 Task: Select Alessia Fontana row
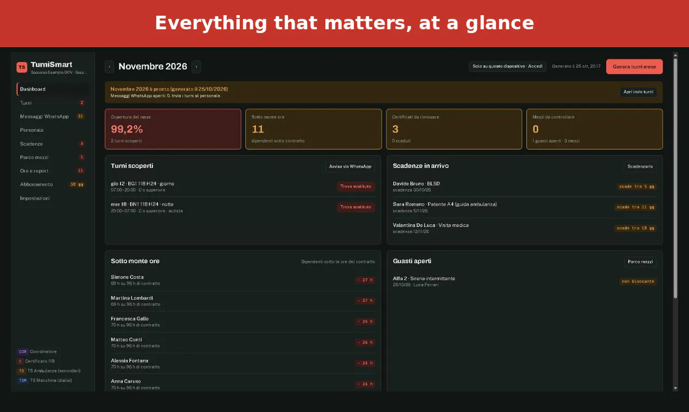(x=243, y=363)
